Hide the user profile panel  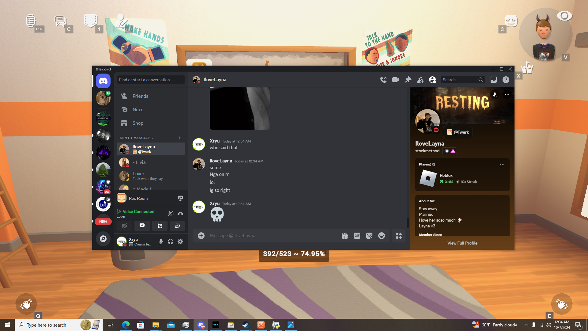point(432,80)
